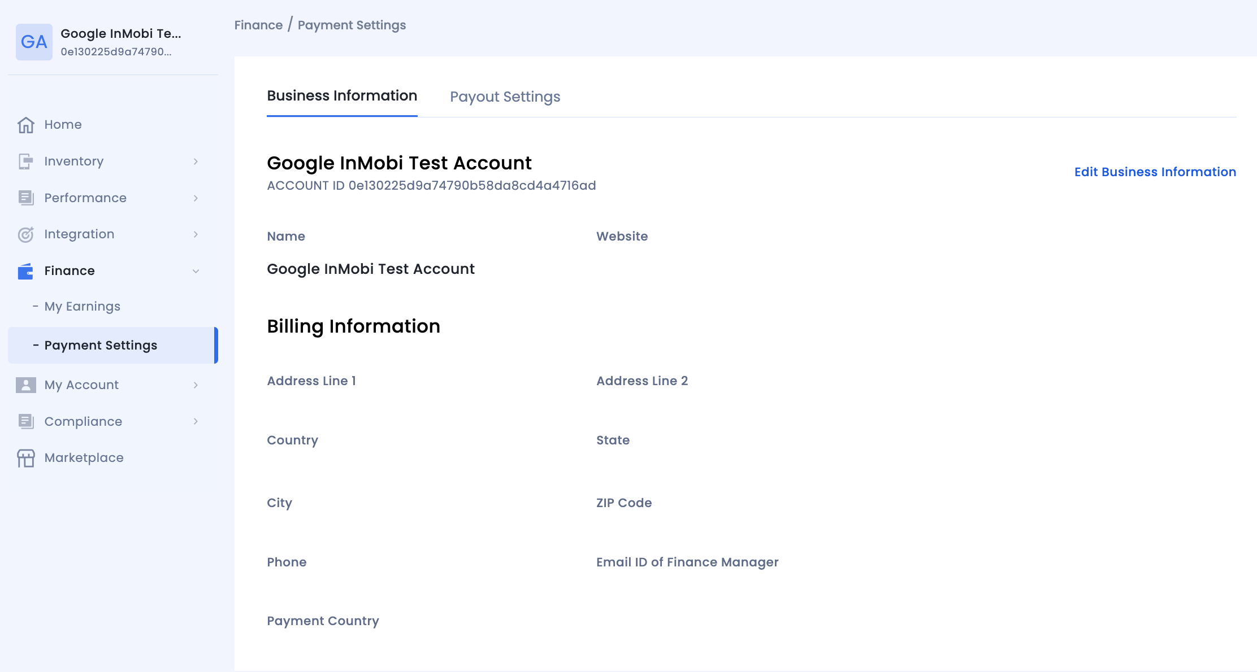Expand the Integration menu chevron
The width and height of the screenshot is (1257, 672).
click(x=196, y=234)
